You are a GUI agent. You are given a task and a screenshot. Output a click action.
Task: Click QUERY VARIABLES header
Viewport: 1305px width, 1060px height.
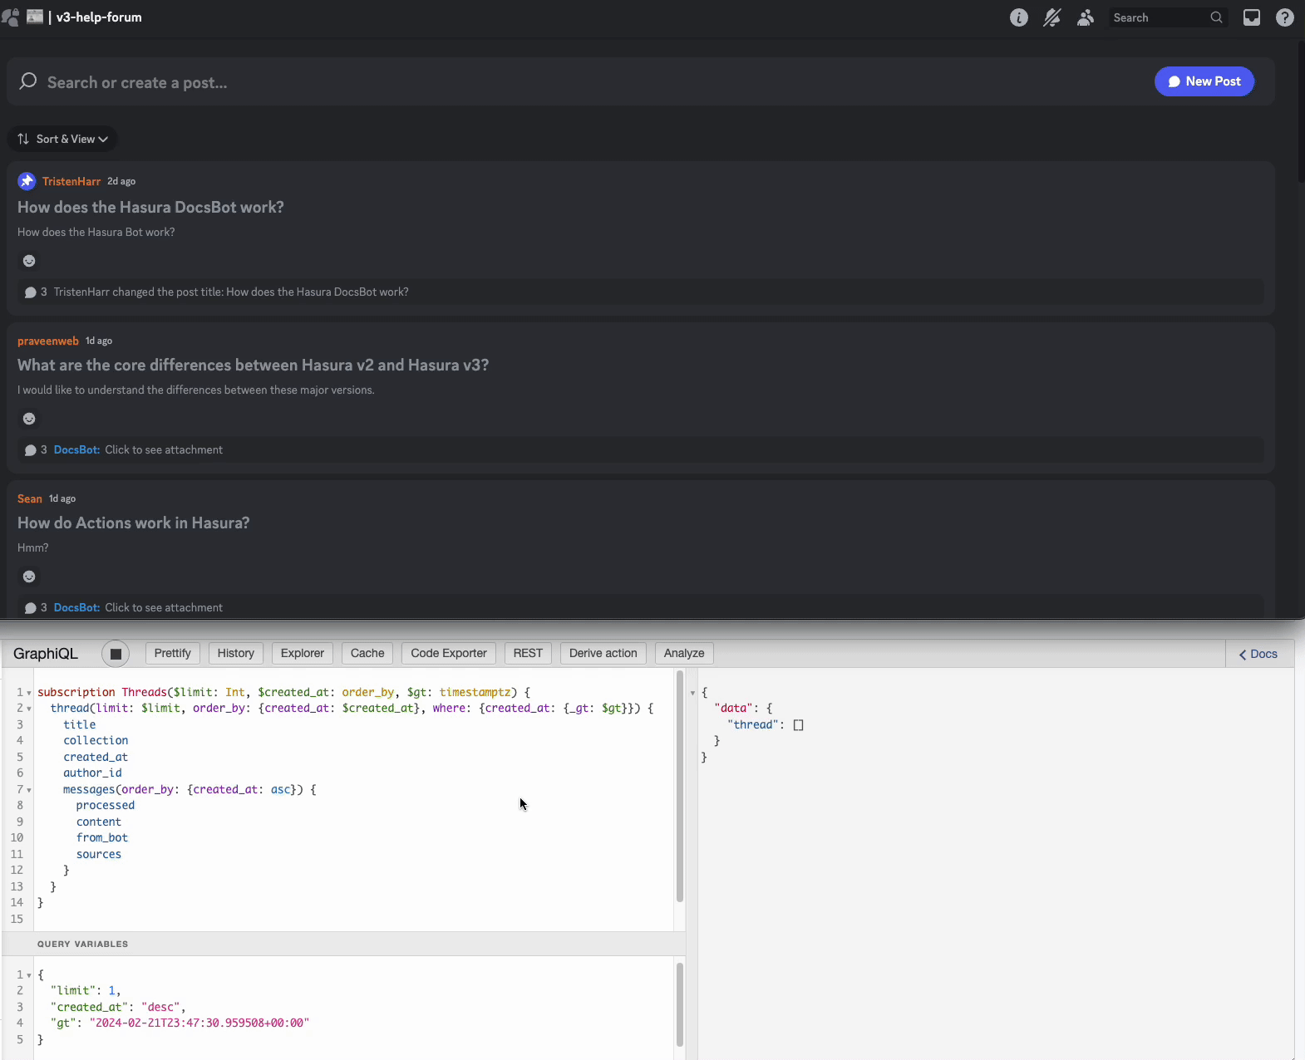(83, 944)
